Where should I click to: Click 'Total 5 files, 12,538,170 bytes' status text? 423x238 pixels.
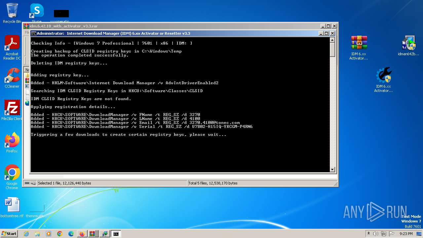tap(213, 183)
